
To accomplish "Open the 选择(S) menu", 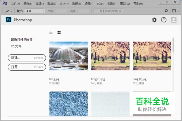I will tap(77, 4).
